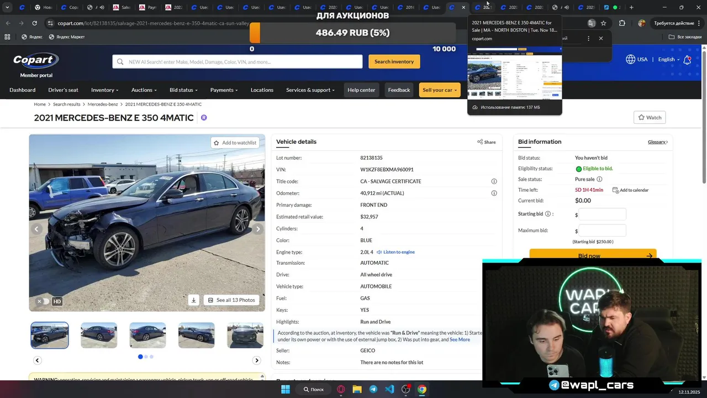Image resolution: width=707 pixels, height=398 pixels.
Task: Select the third thumbnail carousel page dot
Action: tap(151, 357)
